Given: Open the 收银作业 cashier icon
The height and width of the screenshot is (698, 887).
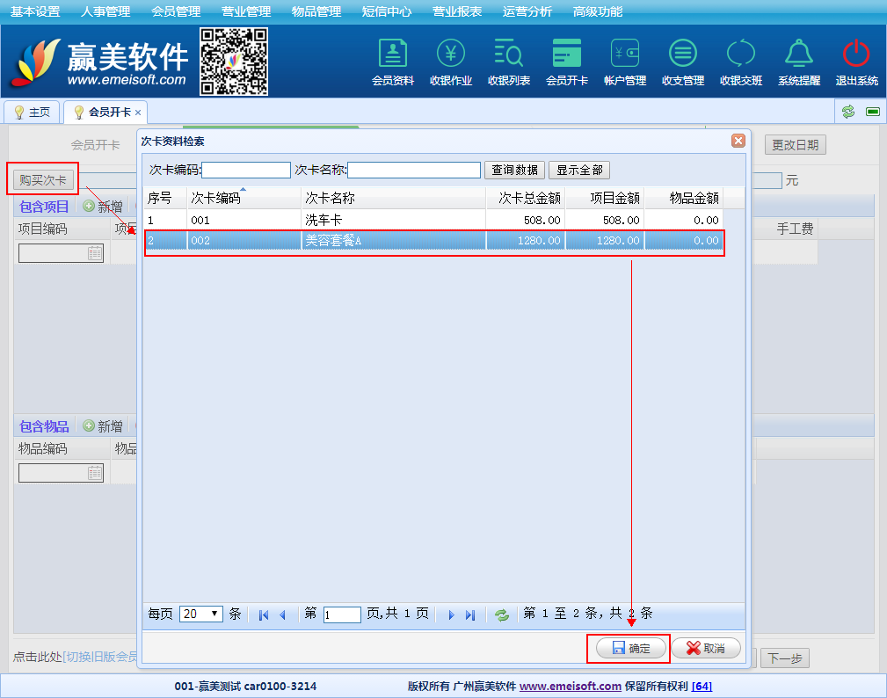Looking at the screenshot, I should pos(450,62).
